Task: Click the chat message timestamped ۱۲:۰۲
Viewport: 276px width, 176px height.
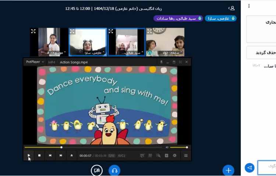Action: (264, 66)
